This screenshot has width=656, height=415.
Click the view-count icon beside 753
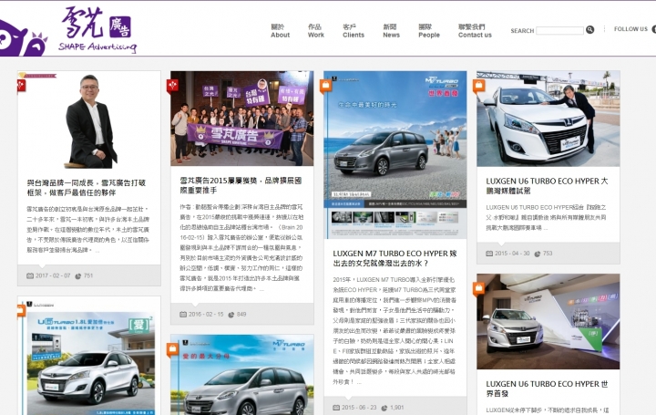(538, 254)
